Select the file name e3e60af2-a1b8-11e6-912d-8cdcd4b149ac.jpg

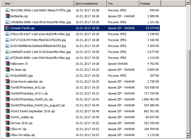[40, 52]
